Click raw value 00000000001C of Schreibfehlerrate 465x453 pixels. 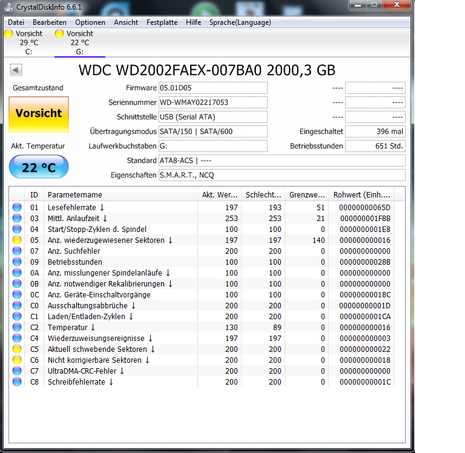(x=365, y=382)
